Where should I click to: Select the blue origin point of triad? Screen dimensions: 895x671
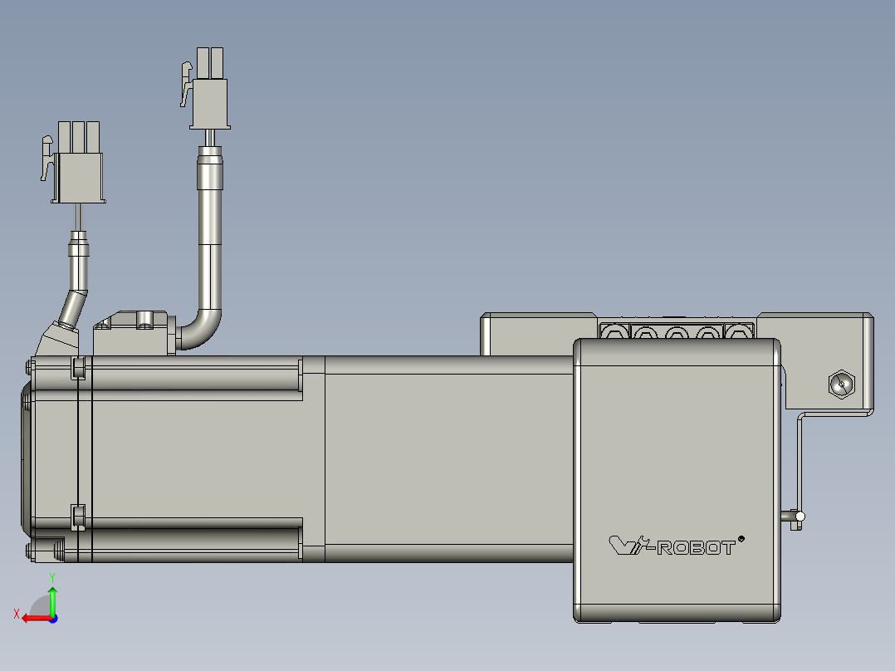click(53, 618)
